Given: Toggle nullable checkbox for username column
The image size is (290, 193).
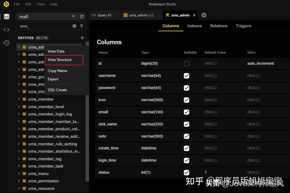Looking at the screenshot, I should 187,76.
